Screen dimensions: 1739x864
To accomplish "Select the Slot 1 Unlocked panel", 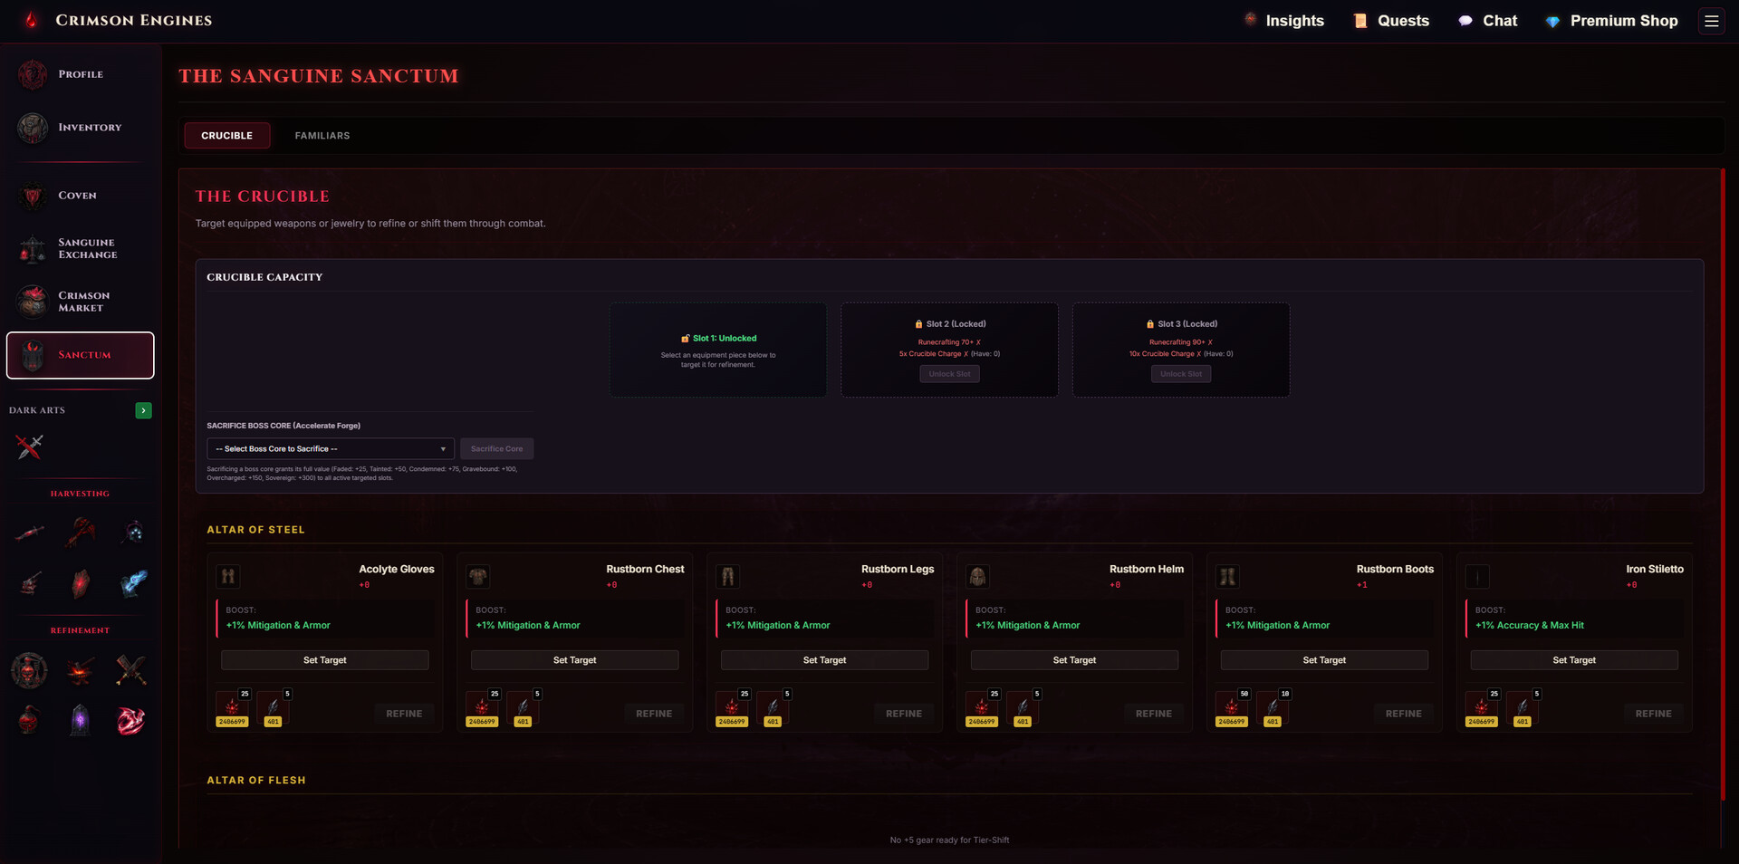I will pyautogui.click(x=718, y=350).
